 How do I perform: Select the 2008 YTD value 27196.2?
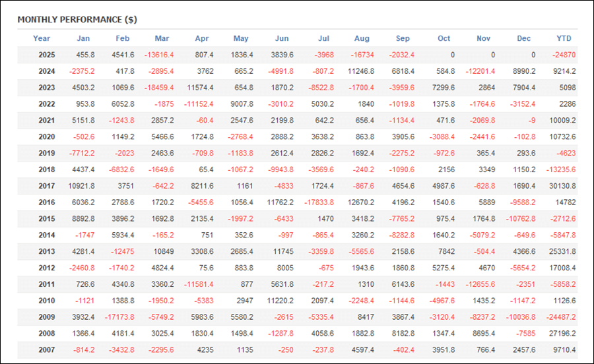pos(561,334)
